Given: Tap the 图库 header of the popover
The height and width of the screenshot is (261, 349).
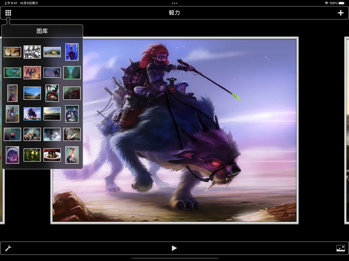Looking at the screenshot, I should point(42,31).
